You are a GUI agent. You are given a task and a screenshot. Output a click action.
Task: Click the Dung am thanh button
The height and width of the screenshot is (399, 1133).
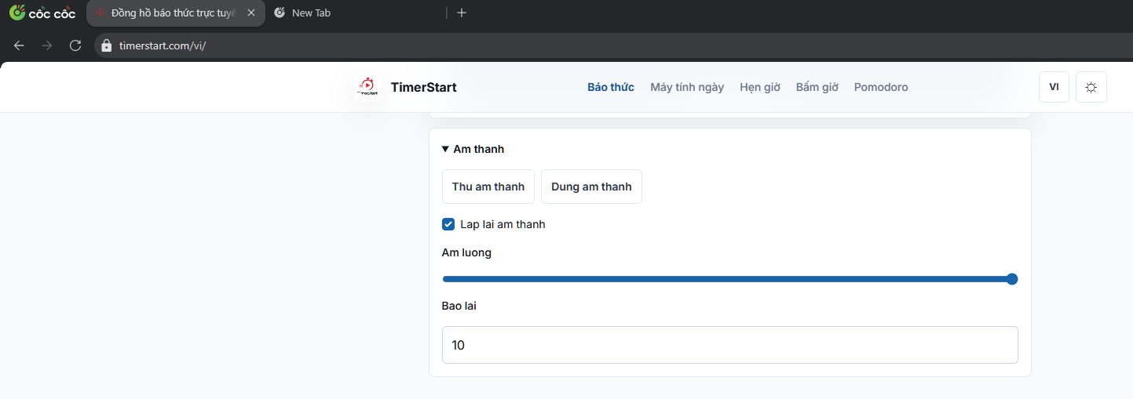(591, 187)
